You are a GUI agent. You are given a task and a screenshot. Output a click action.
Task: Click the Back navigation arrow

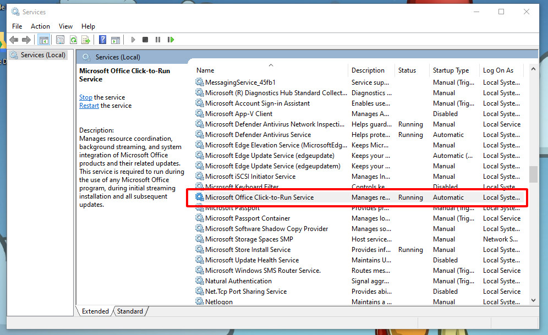[13, 39]
